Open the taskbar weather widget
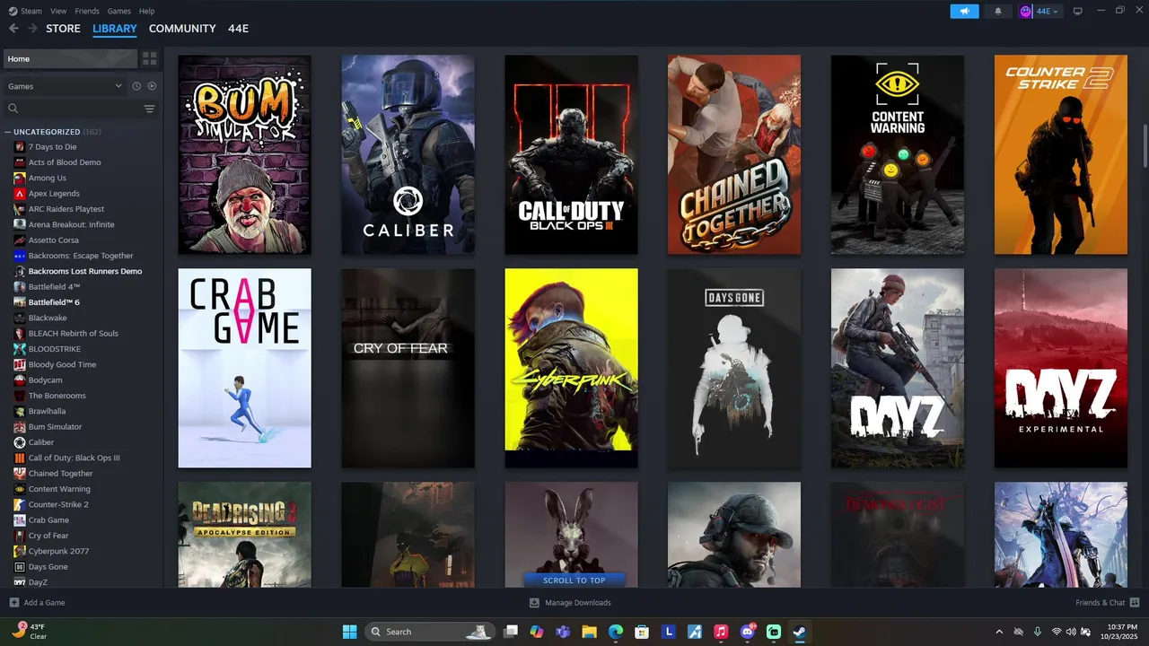The height and width of the screenshot is (646, 1149). pos(30,632)
